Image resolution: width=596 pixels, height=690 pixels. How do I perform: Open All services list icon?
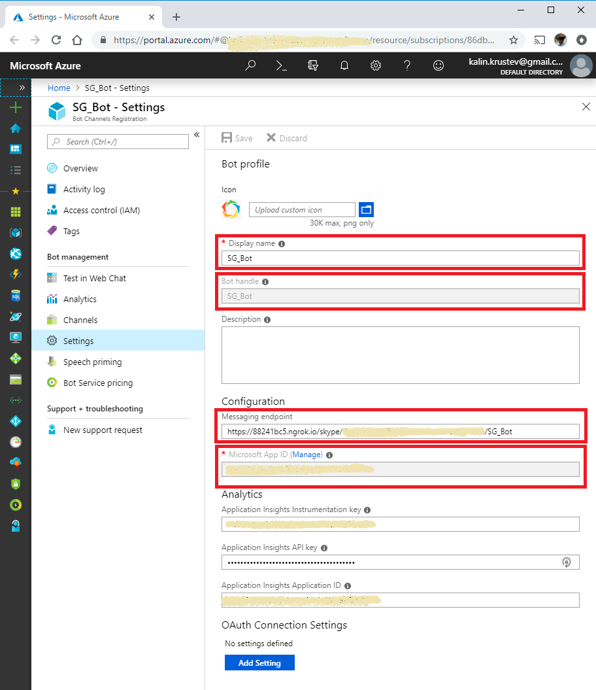tap(16, 170)
